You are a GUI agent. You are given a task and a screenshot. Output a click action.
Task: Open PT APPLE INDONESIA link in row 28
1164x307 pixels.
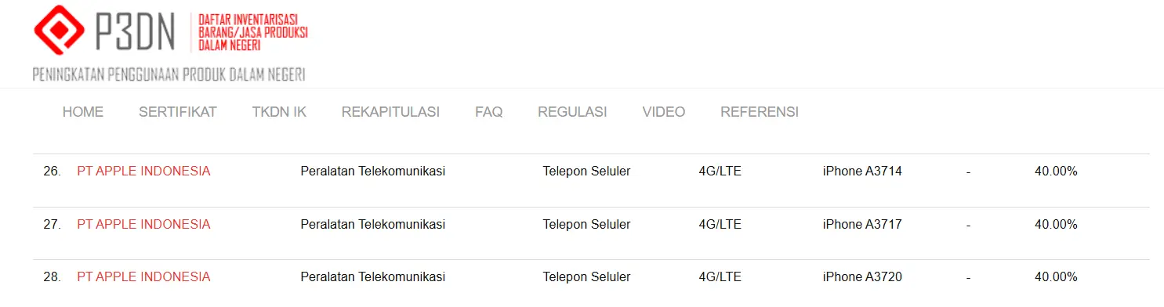pos(143,276)
